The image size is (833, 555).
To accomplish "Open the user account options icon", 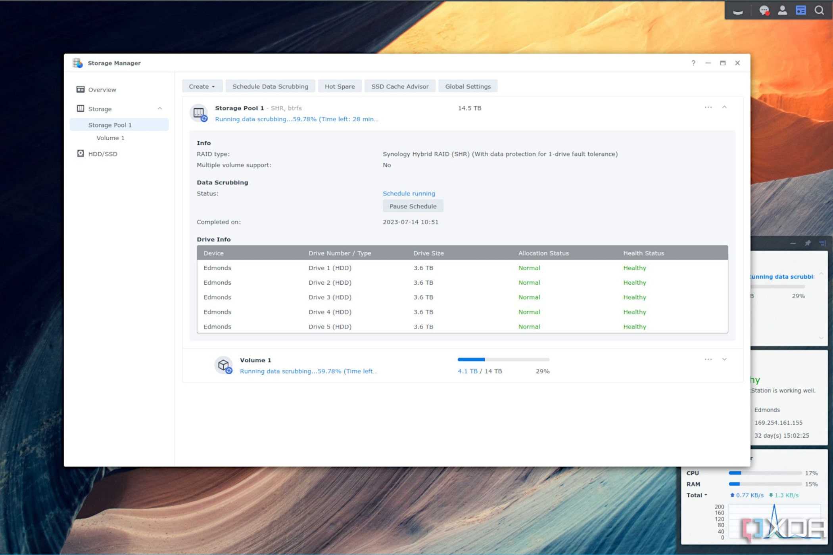I will click(782, 10).
